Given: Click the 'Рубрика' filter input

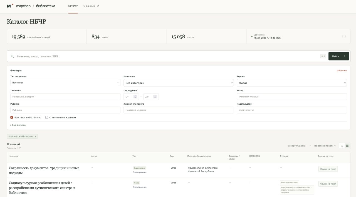Looking at the screenshot, I should click(65, 110).
